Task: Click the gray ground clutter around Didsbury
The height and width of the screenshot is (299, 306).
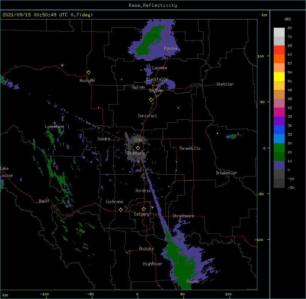Action: click(x=137, y=148)
